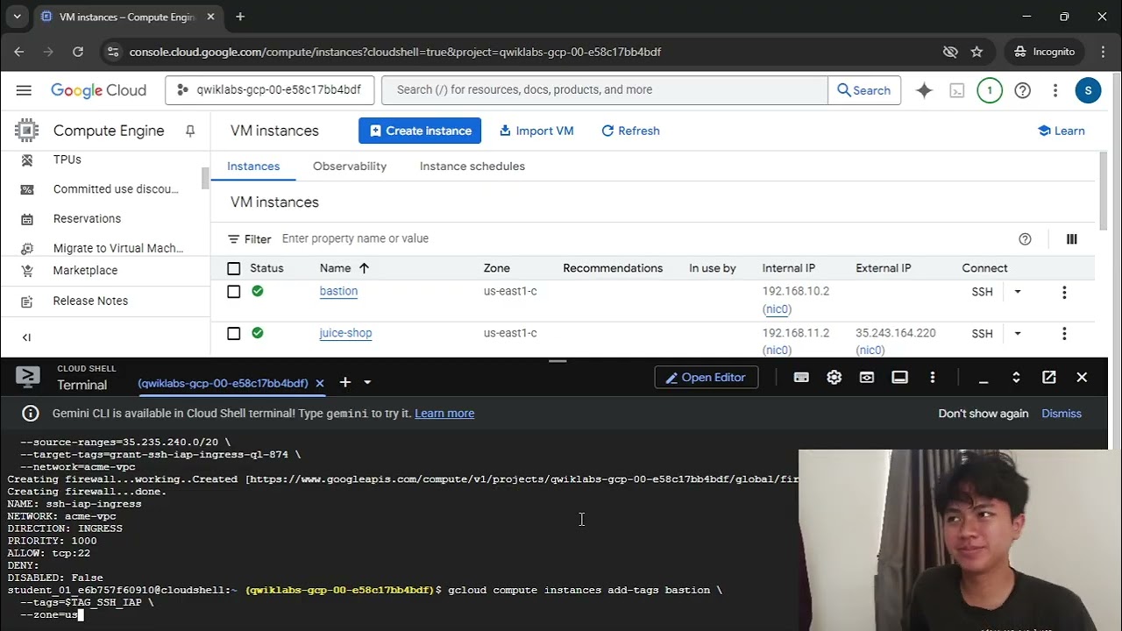Bookmark this page with the star

tap(976, 52)
